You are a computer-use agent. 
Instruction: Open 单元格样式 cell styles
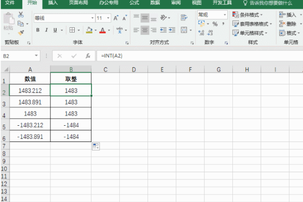(x=249, y=33)
